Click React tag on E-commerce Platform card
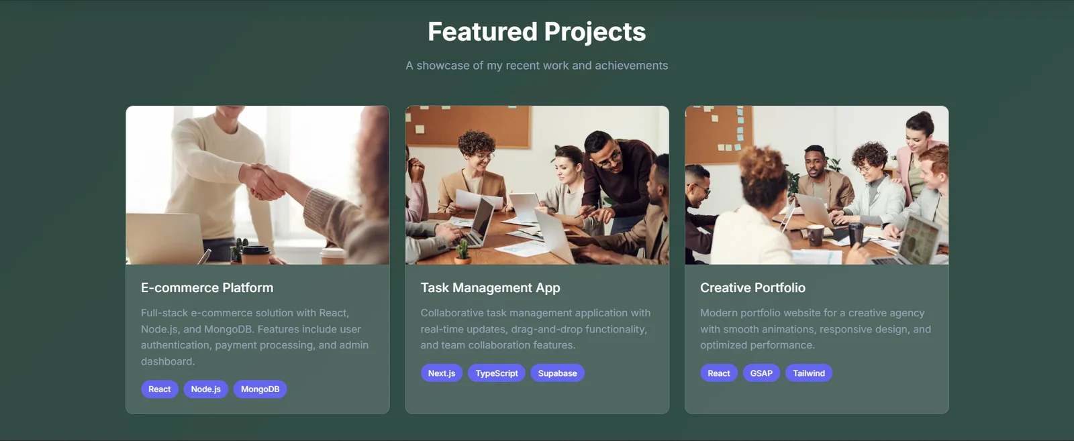This screenshot has width=1074, height=441. (160, 389)
